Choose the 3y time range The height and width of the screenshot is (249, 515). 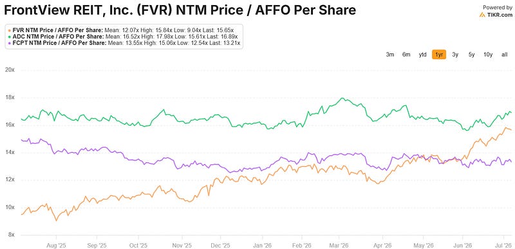(455, 55)
